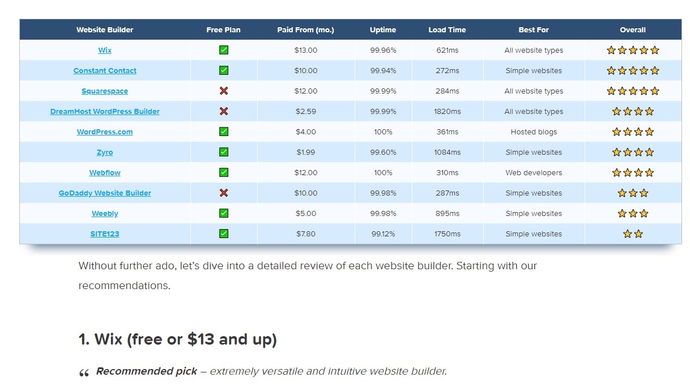
Task: Click the free plan checkmark for Weebly
Action: [224, 213]
